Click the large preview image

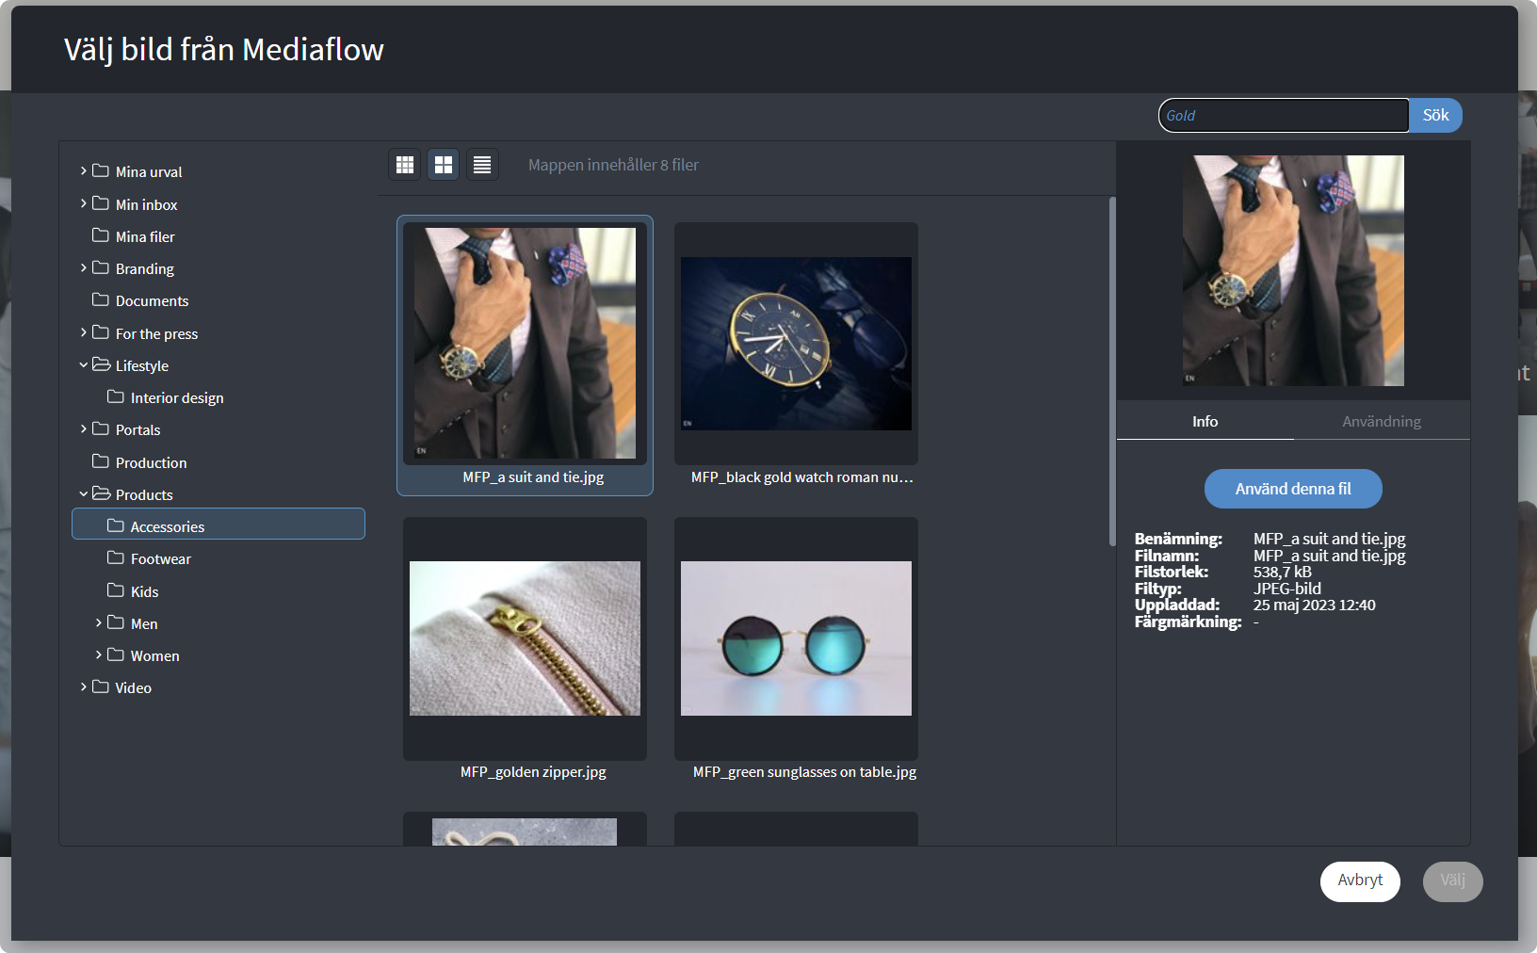(x=1293, y=270)
